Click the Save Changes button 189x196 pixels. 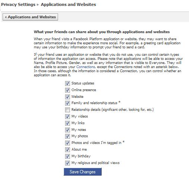[x=83, y=172]
